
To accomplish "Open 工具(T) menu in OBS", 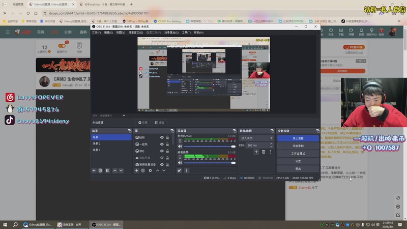I will 186,33.
